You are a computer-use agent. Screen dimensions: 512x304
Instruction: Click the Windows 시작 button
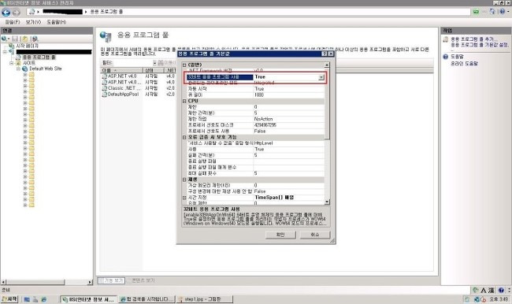click(x=9, y=299)
